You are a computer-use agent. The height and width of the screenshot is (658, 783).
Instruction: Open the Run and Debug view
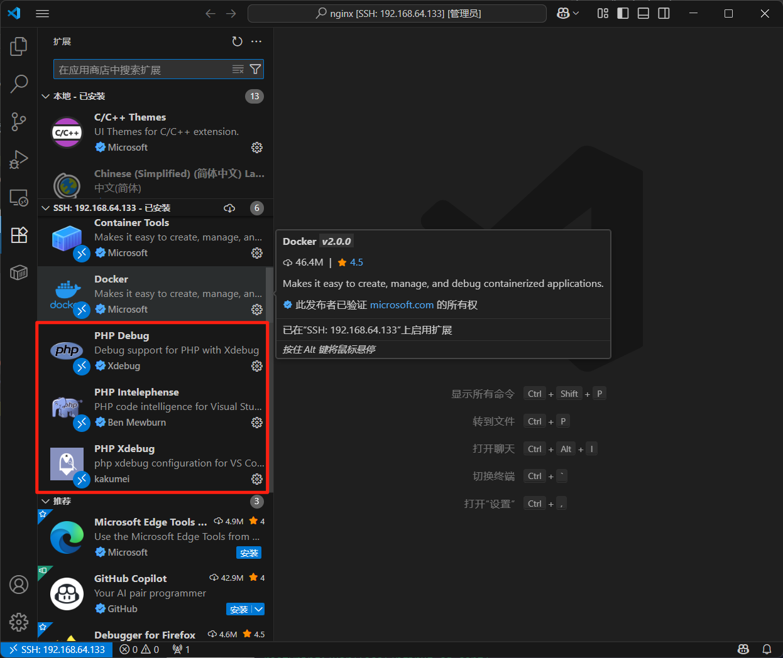pos(19,159)
